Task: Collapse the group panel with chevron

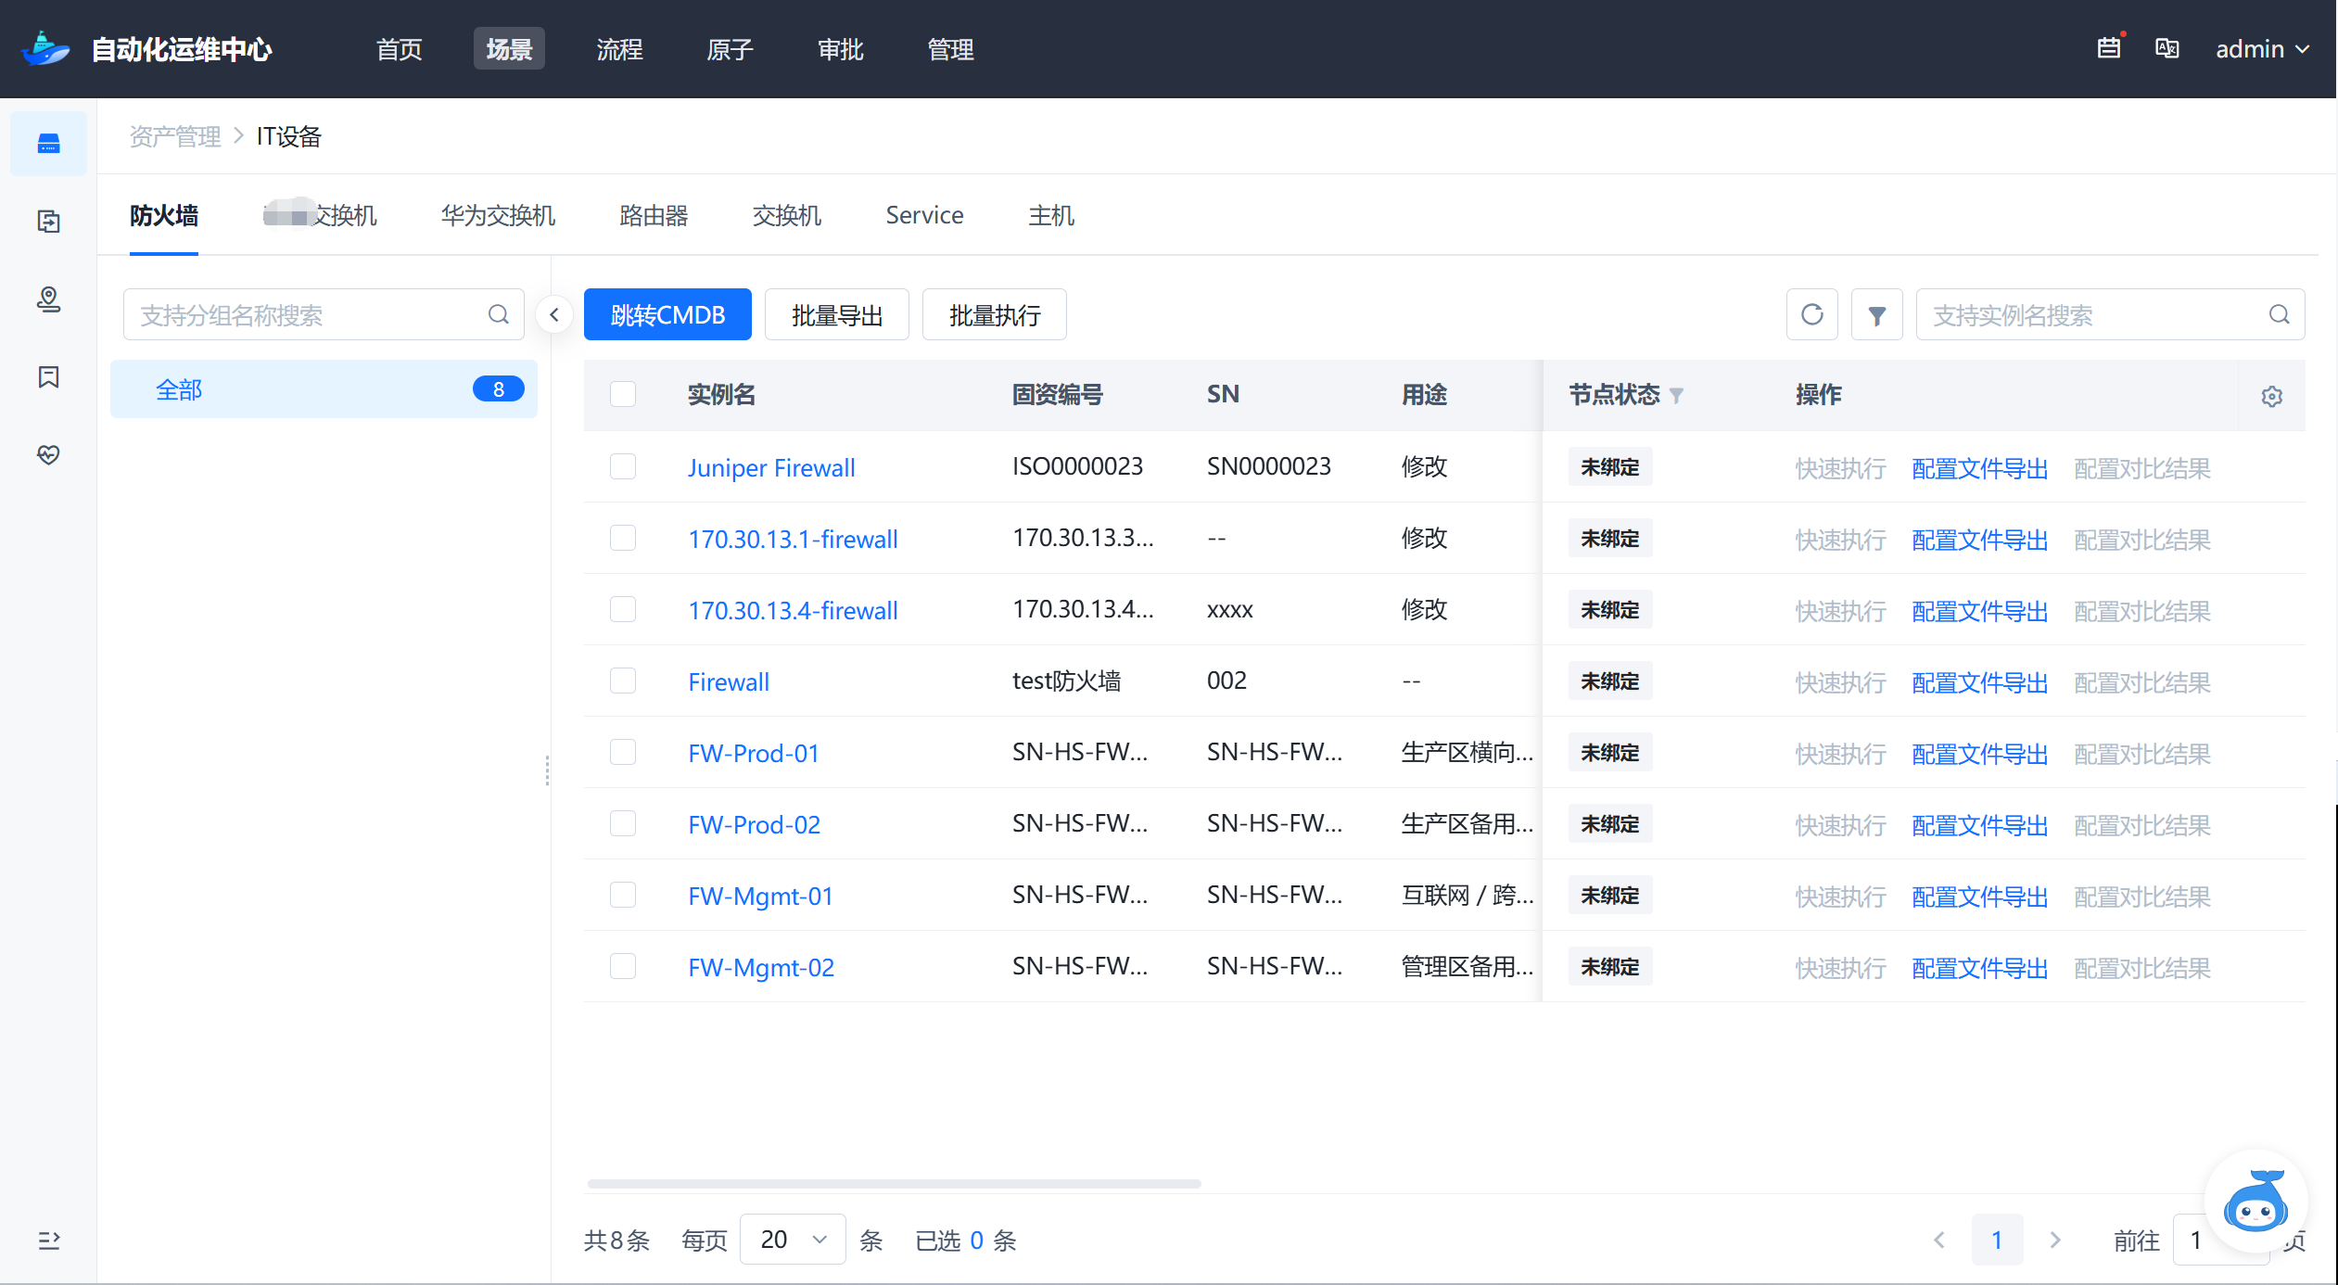Action: click(x=554, y=314)
